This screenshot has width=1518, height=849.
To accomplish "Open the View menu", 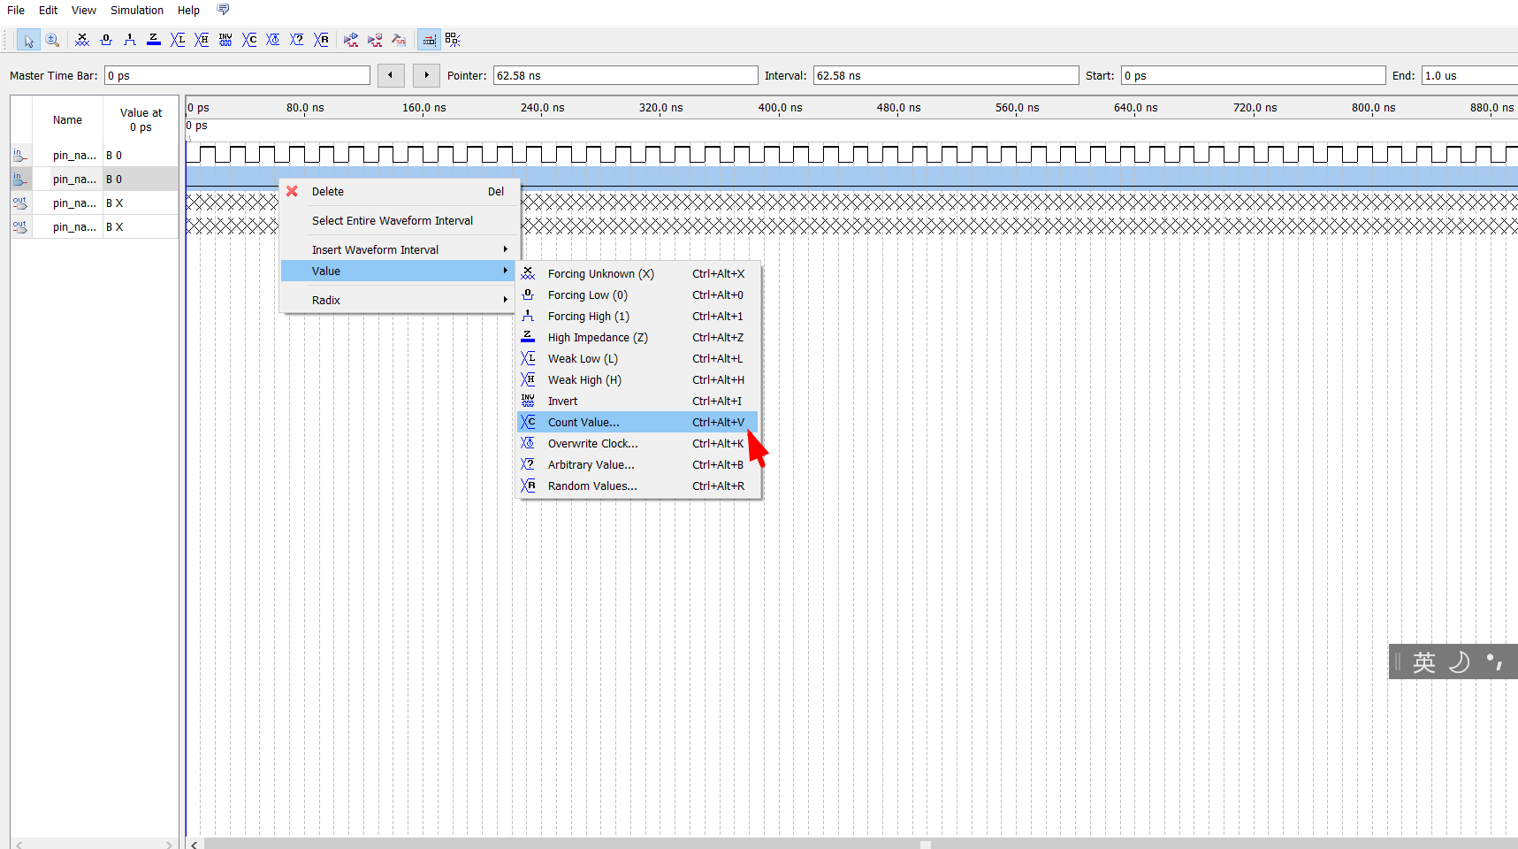I will click(x=84, y=10).
